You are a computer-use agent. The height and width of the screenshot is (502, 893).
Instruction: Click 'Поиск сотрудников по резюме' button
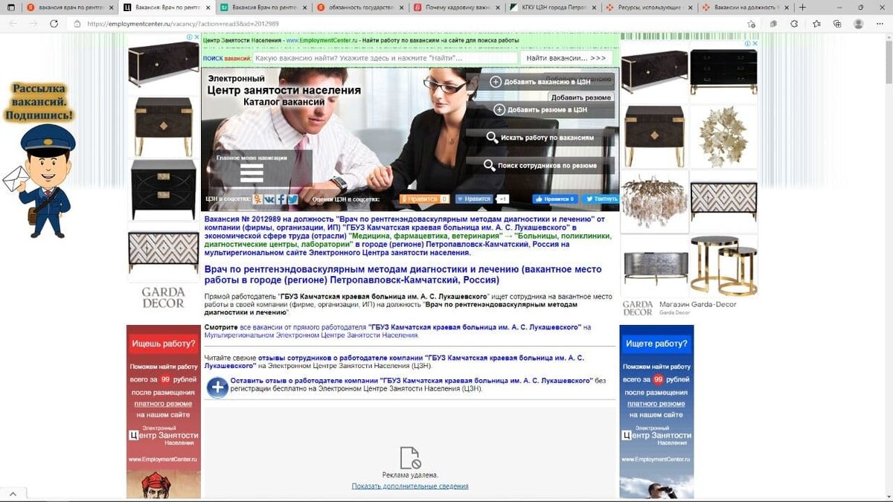(x=540, y=165)
